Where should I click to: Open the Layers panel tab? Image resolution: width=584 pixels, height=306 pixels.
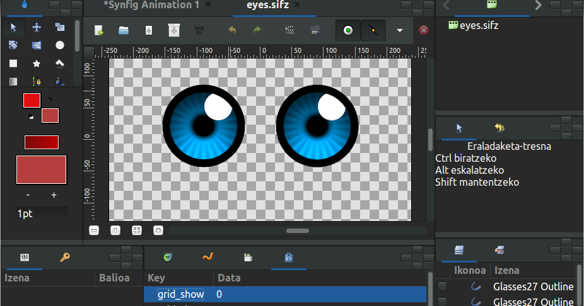click(459, 250)
